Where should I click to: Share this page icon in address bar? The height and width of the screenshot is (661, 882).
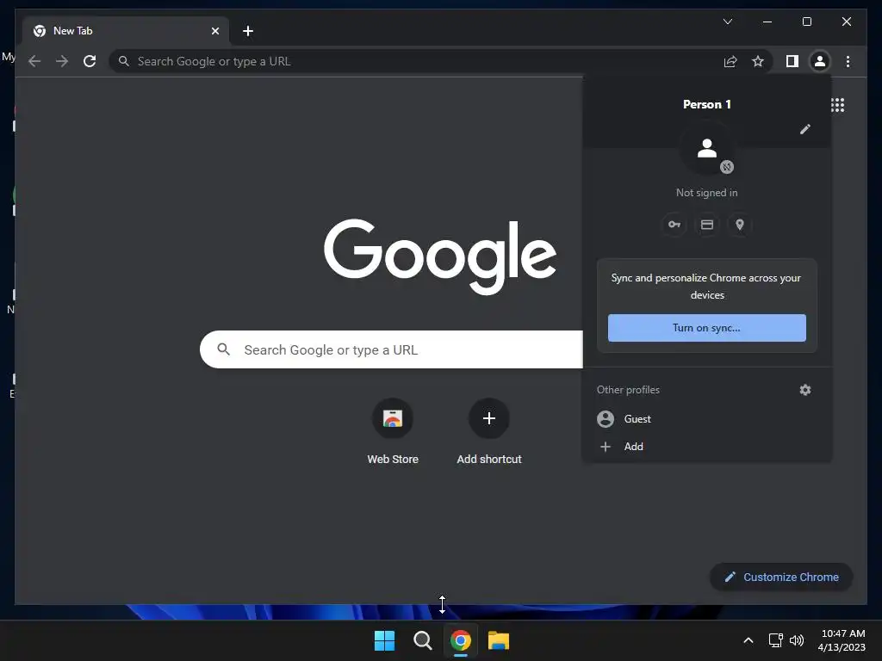tap(730, 61)
